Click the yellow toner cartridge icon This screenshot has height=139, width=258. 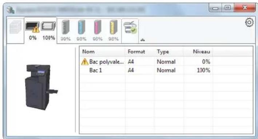coord(114,27)
